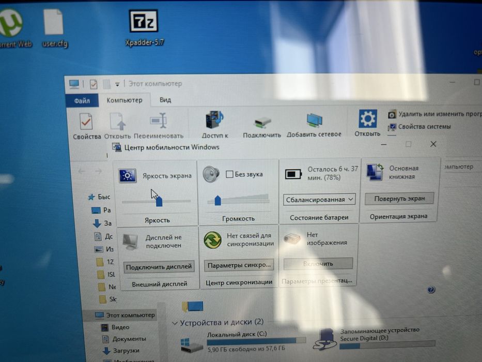
Task: Click the Explorer forward navigation arrow
Action: click(98, 171)
